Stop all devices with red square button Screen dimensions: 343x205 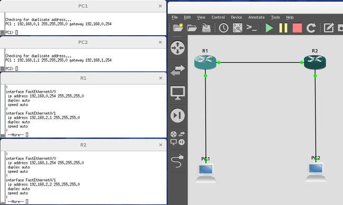click(x=297, y=28)
